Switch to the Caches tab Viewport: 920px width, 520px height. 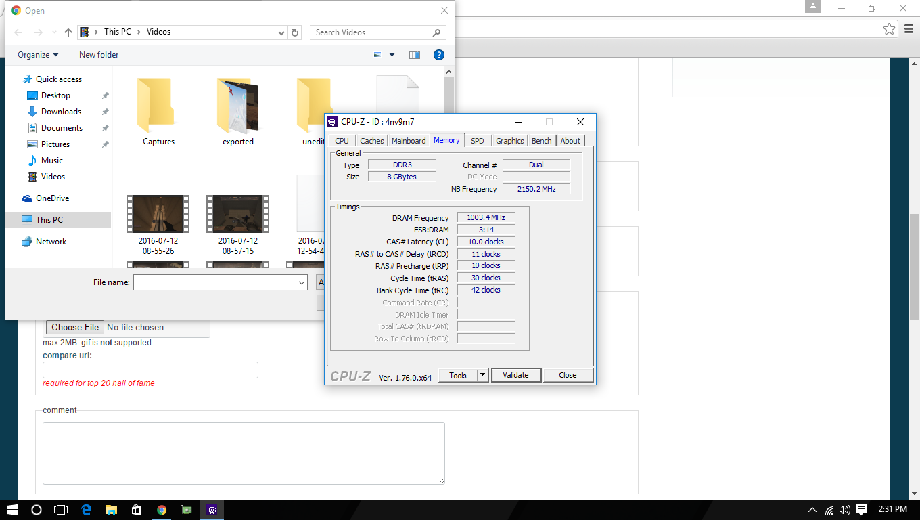[371, 141]
